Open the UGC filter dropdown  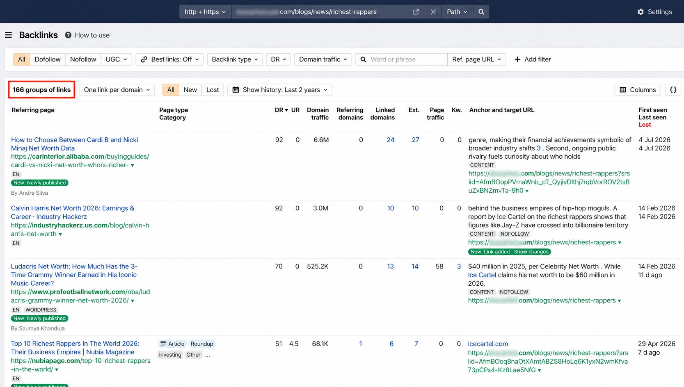tap(117, 59)
